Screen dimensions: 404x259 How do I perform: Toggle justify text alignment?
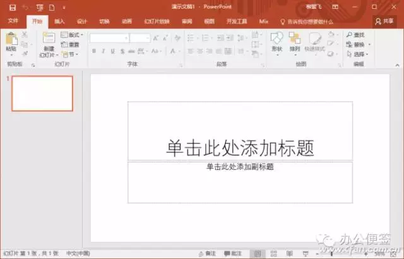click(x=219, y=51)
